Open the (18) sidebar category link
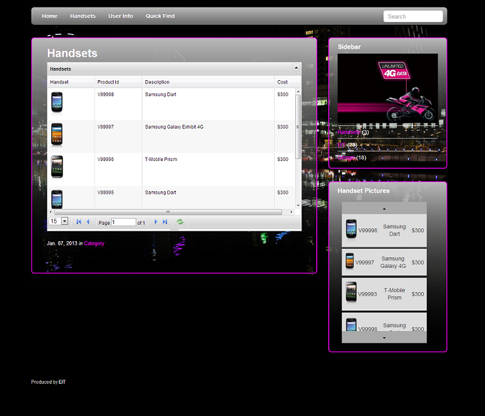The height and width of the screenshot is (416, 485). coord(346,158)
